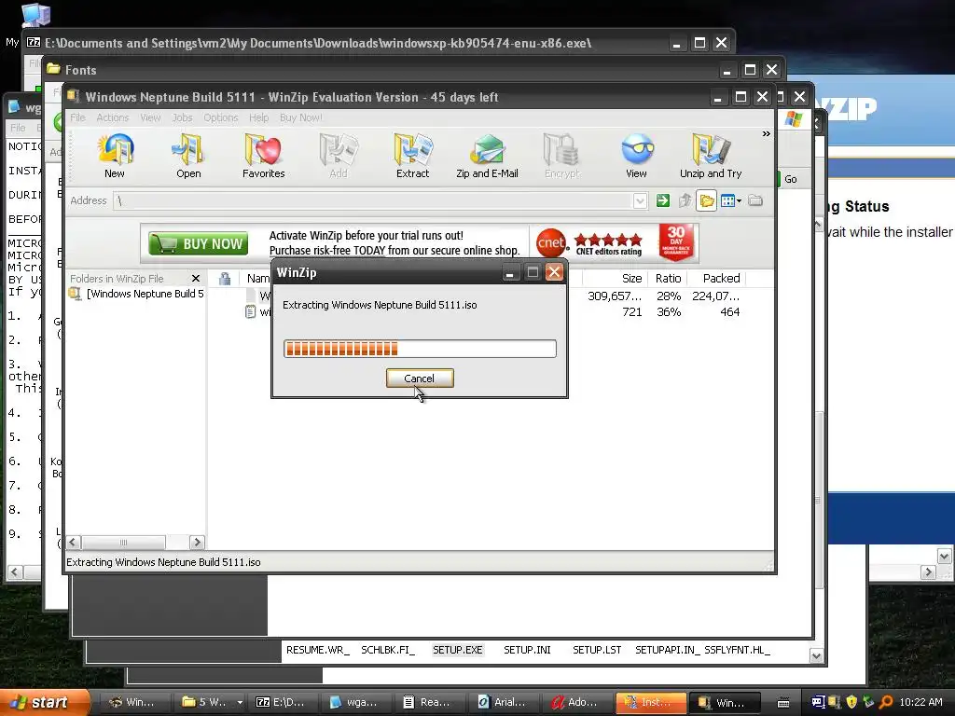
Task: Open the Help menu
Action: (x=258, y=117)
